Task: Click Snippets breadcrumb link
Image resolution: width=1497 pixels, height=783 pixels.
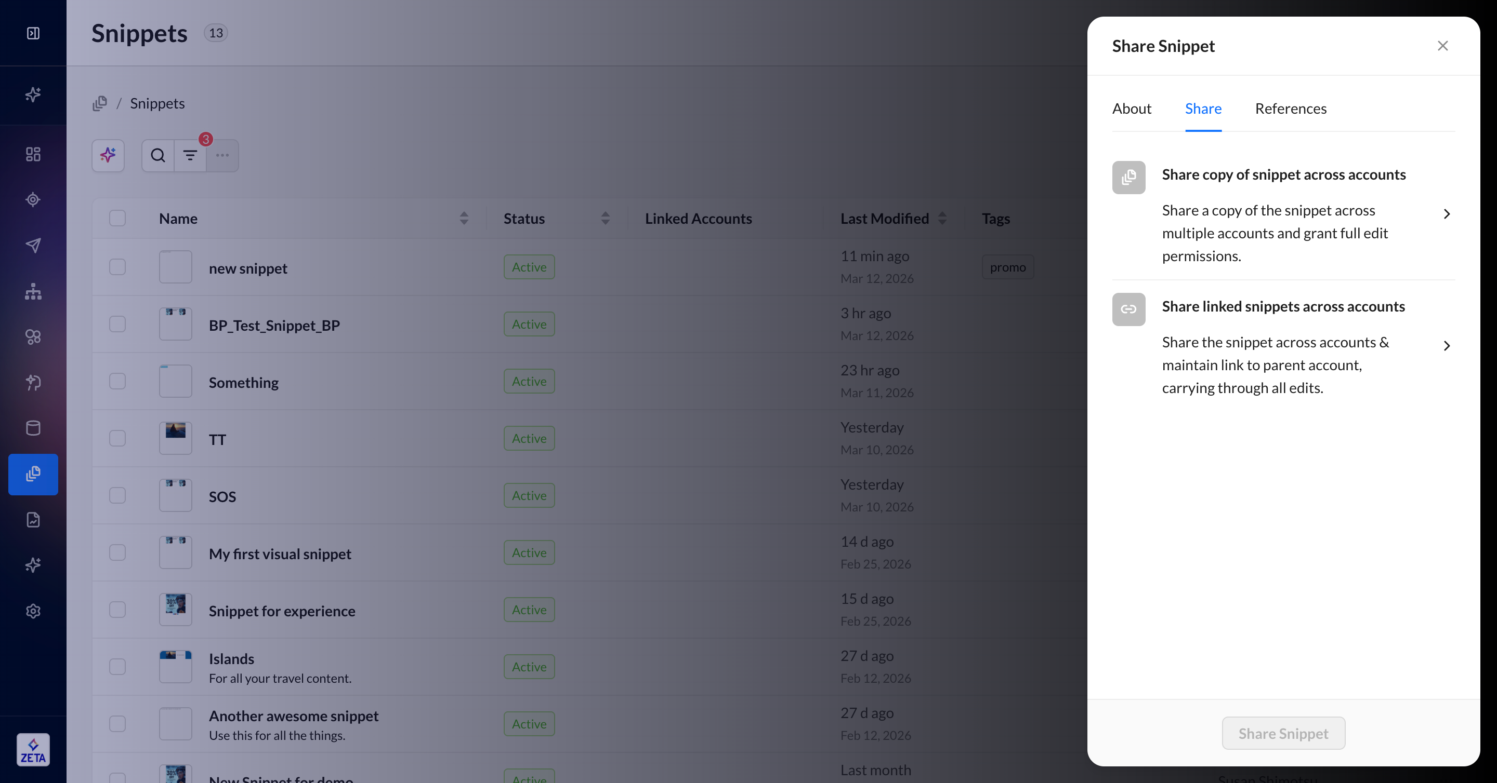Action: click(x=157, y=103)
